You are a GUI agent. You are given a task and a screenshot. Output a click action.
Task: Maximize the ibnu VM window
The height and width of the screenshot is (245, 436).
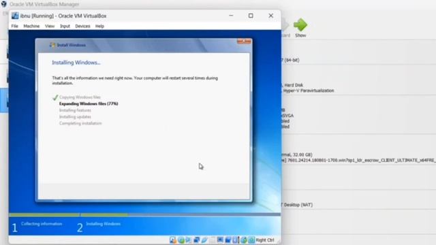(251, 16)
